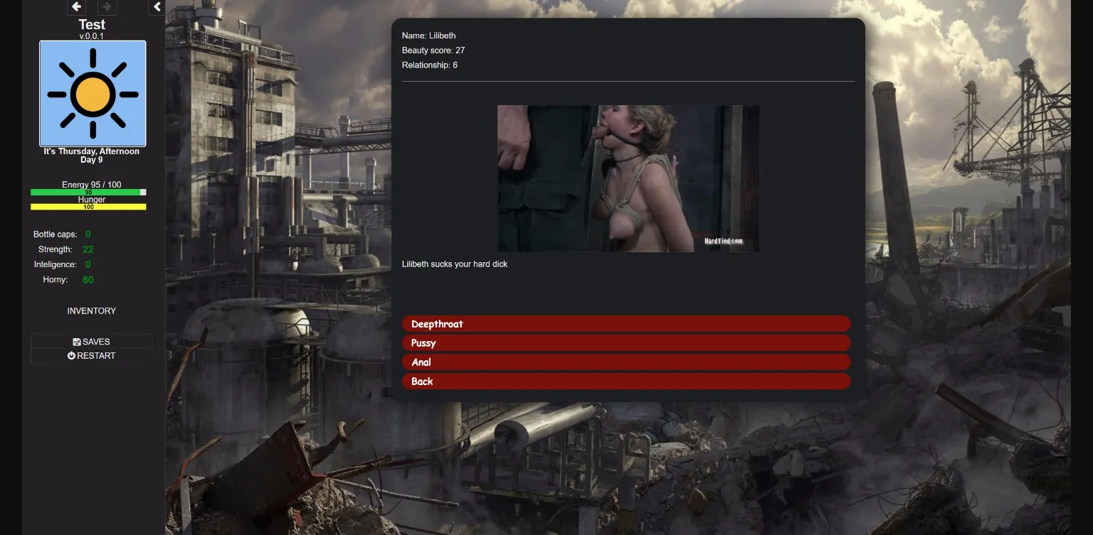Click the Energy progress bar

click(x=88, y=192)
